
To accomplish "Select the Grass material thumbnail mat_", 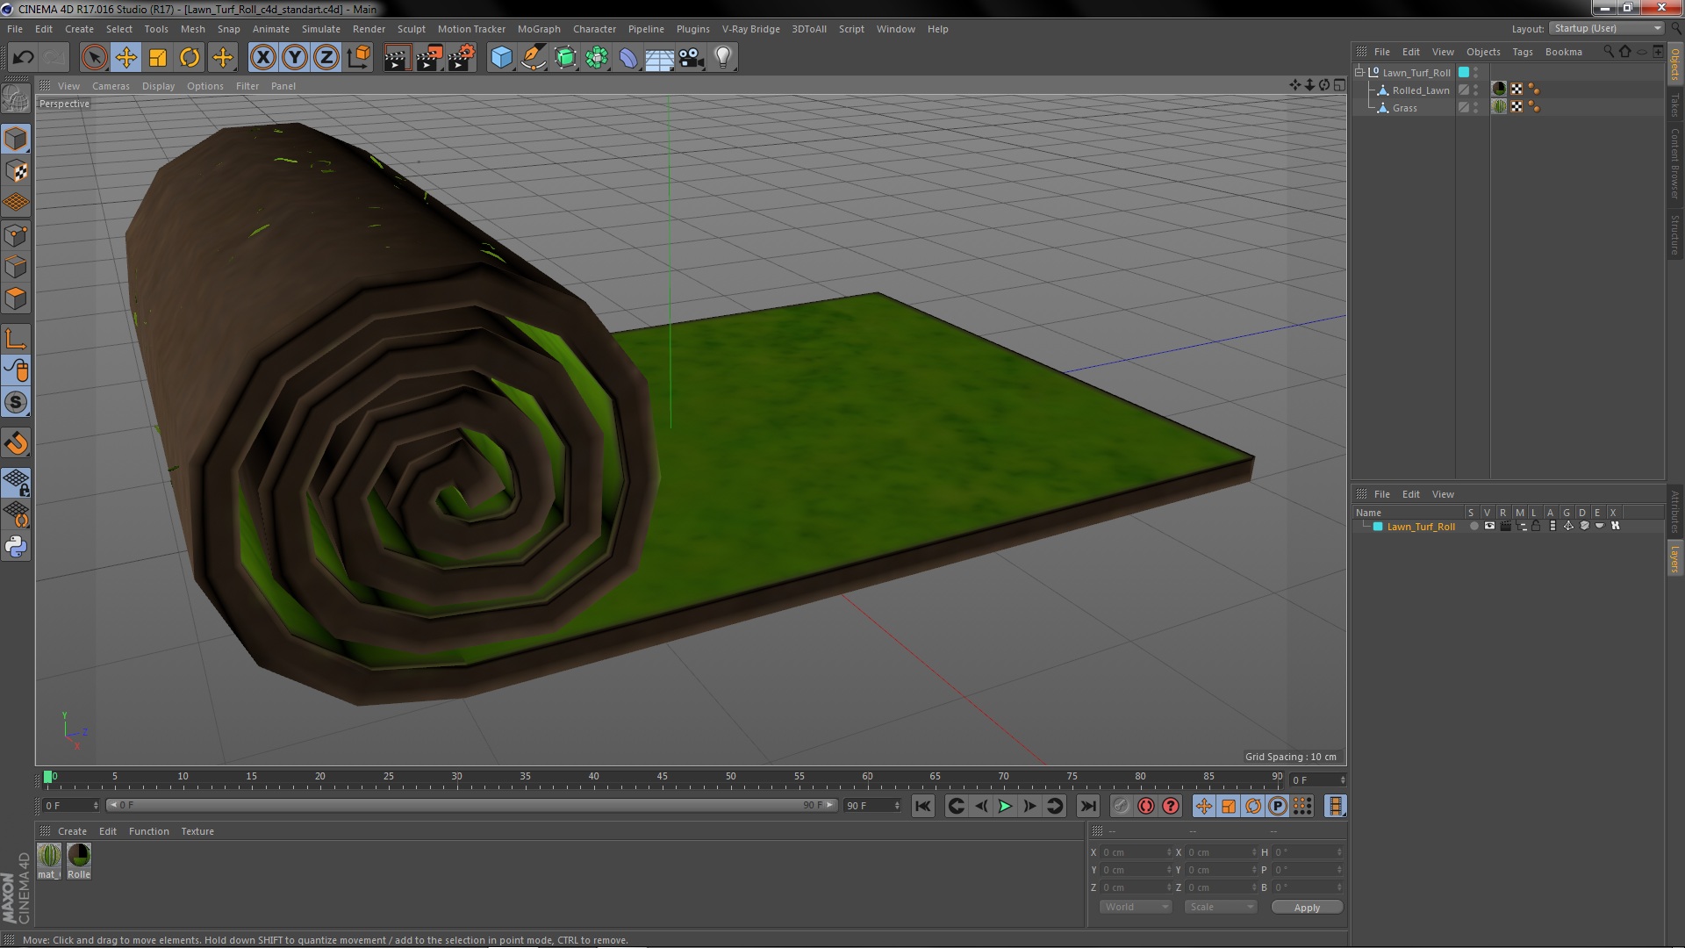I will pos(50,860).
